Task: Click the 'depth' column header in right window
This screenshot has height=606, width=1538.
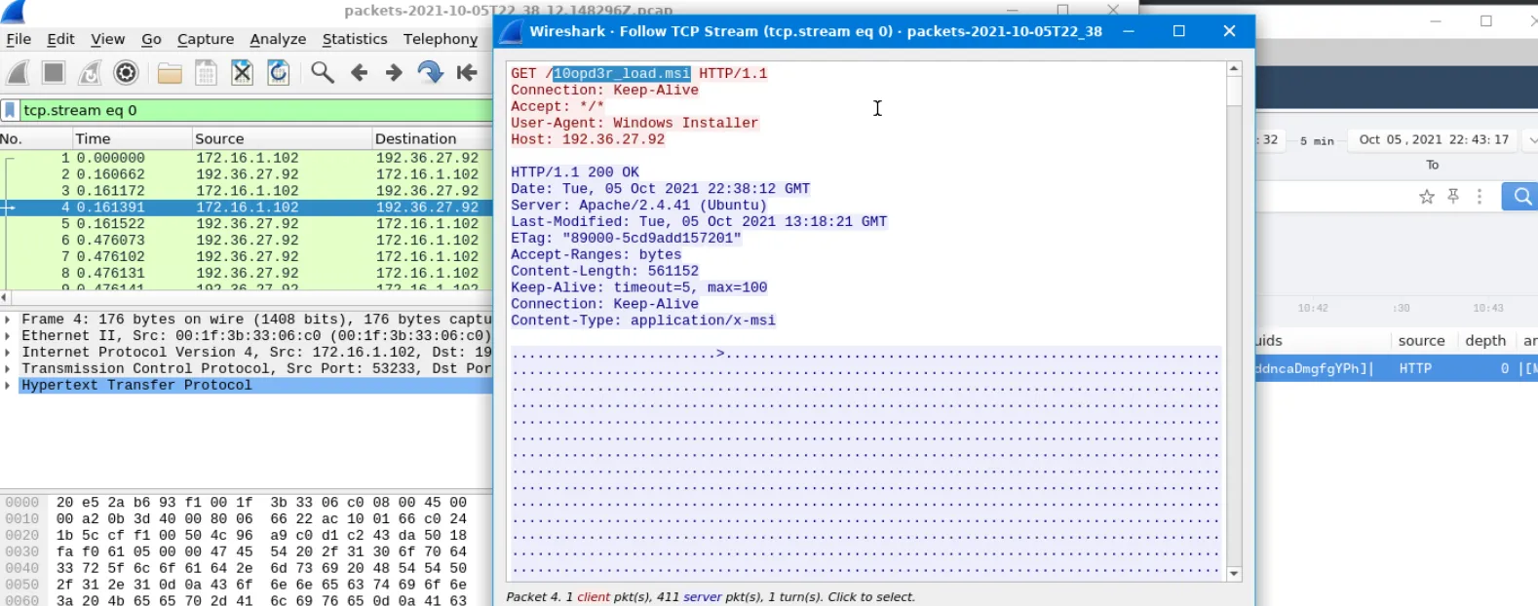Action: [1485, 341]
